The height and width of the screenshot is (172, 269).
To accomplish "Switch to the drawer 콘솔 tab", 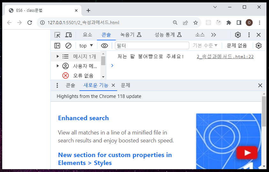I will tap(71, 85).
